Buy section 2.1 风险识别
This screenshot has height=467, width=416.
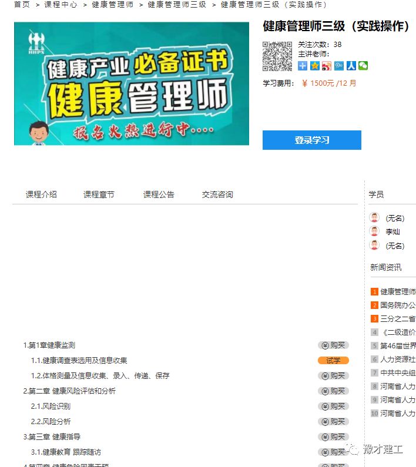[333, 406]
